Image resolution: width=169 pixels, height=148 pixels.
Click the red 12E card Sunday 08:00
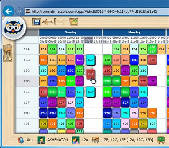coord(43,92)
